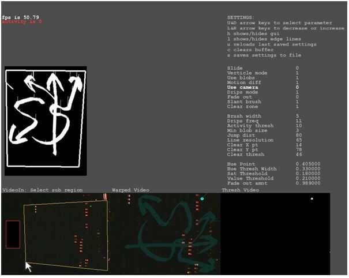The width and height of the screenshot is (349, 278).
Task: Click the Hue Thresh Width value 0.330000
Action: [308, 169]
